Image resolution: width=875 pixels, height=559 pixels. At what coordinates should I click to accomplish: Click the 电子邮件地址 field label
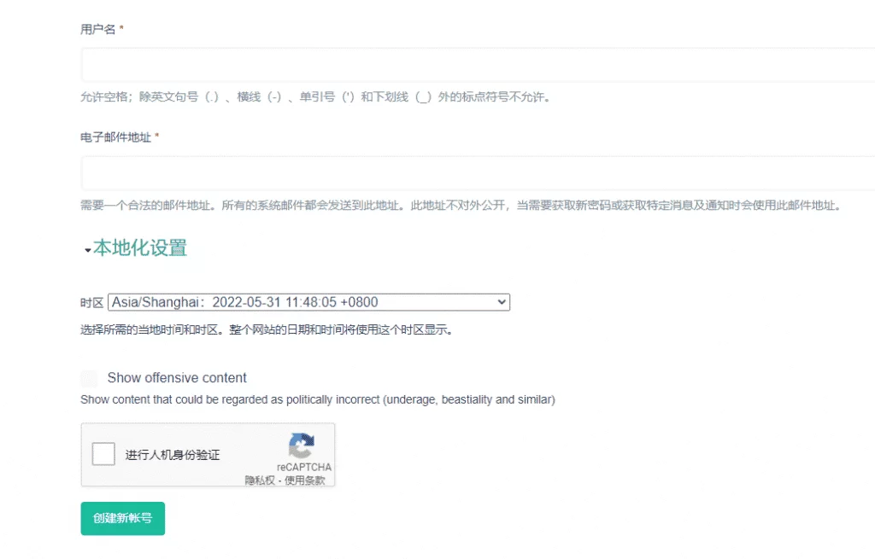[x=116, y=137]
